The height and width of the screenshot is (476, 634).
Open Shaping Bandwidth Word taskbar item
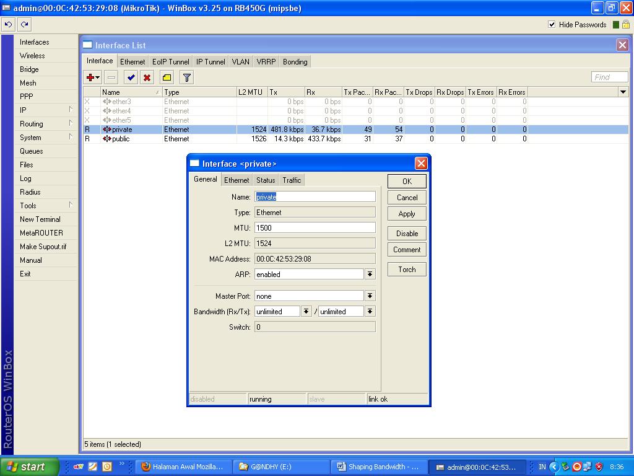(380, 467)
